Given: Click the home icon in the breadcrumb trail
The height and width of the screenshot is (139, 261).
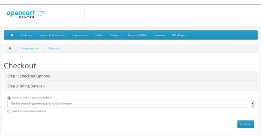Looking at the screenshot, I should 10,48.
